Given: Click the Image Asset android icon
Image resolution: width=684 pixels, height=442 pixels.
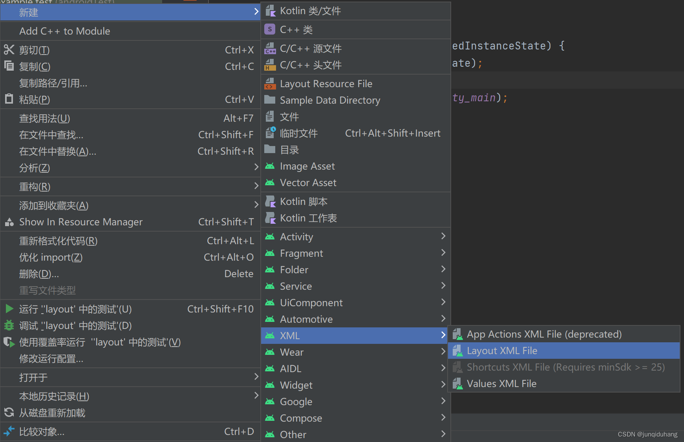Looking at the screenshot, I should [x=270, y=166].
